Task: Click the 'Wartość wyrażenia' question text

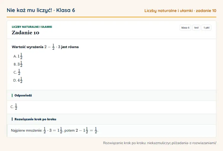Action: pos(28,47)
